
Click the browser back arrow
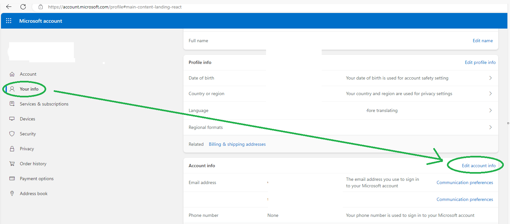pos(9,6)
